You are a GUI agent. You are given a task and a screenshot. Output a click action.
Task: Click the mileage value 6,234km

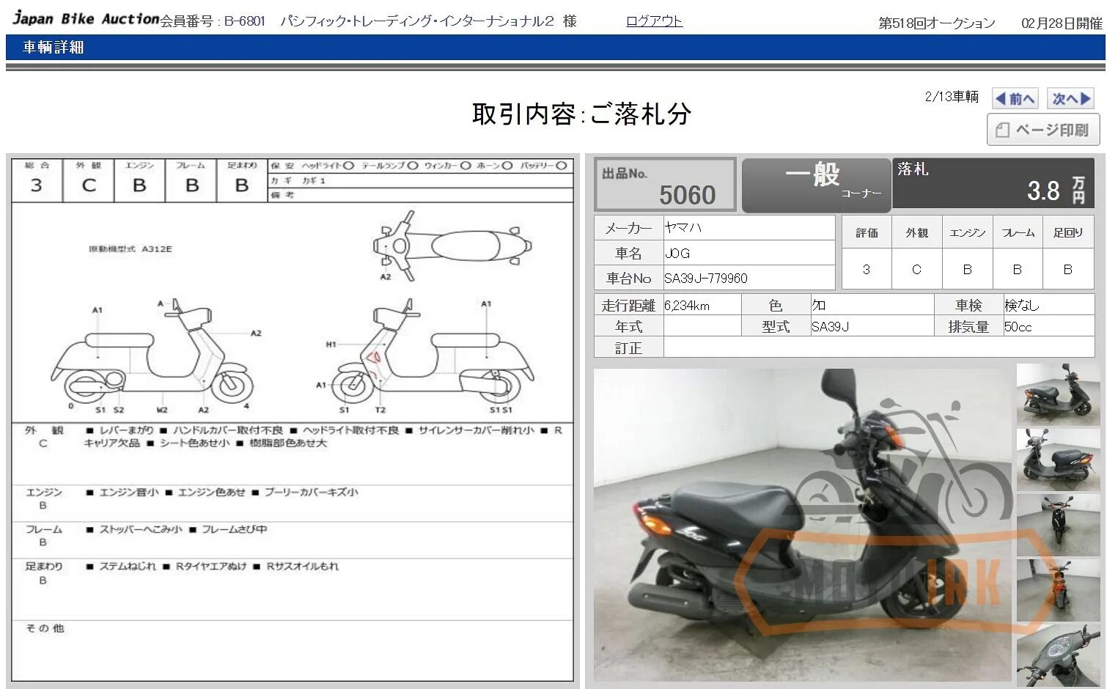click(x=687, y=306)
